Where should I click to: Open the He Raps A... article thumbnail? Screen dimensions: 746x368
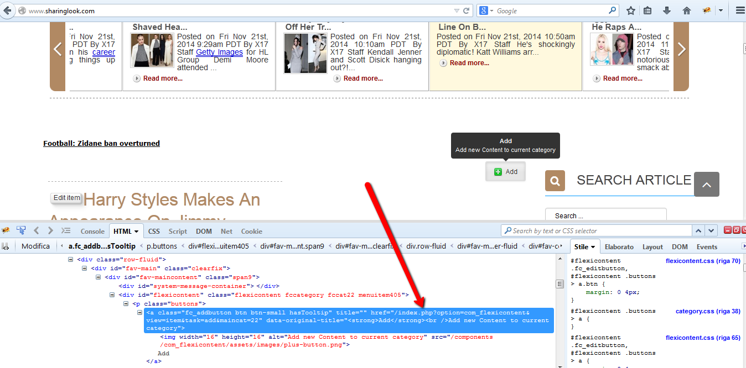612,49
